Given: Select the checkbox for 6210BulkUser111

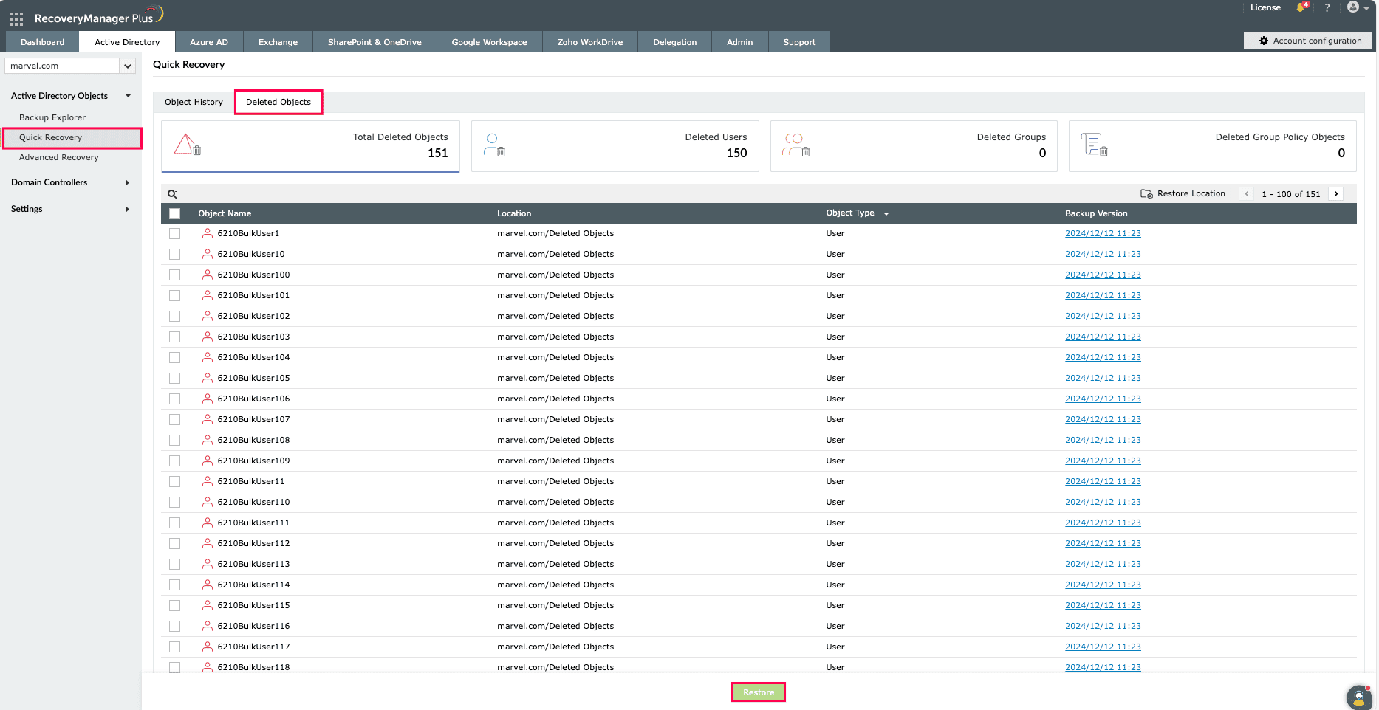Looking at the screenshot, I should tap(174, 523).
